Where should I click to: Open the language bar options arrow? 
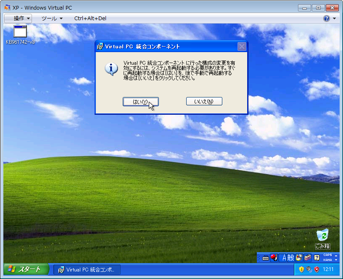click(x=336, y=260)
